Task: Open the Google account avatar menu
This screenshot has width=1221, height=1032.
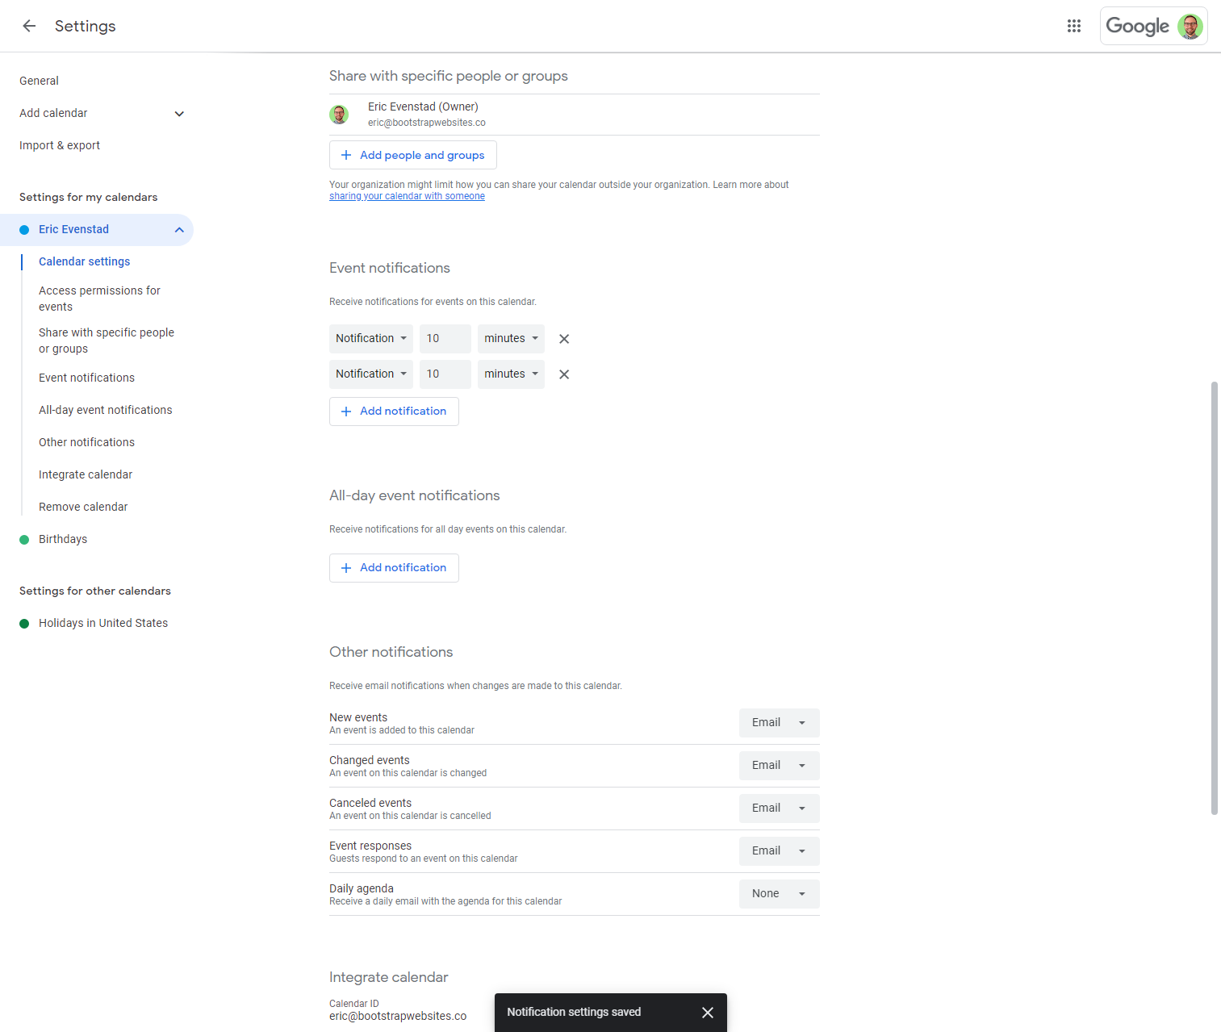Action: pyautogui.click(x=1190, y=26)
